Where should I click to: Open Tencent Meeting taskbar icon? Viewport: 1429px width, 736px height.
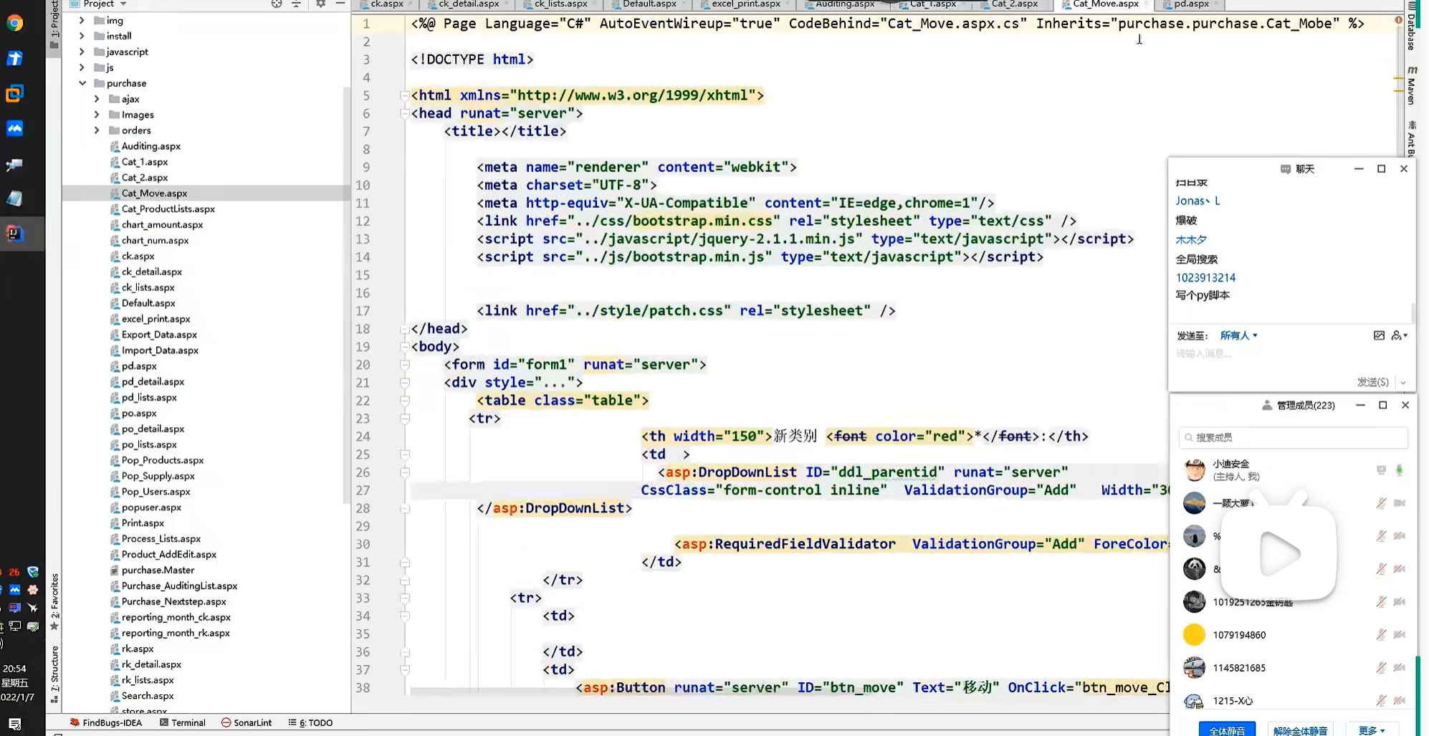click(x=14, y=128)
